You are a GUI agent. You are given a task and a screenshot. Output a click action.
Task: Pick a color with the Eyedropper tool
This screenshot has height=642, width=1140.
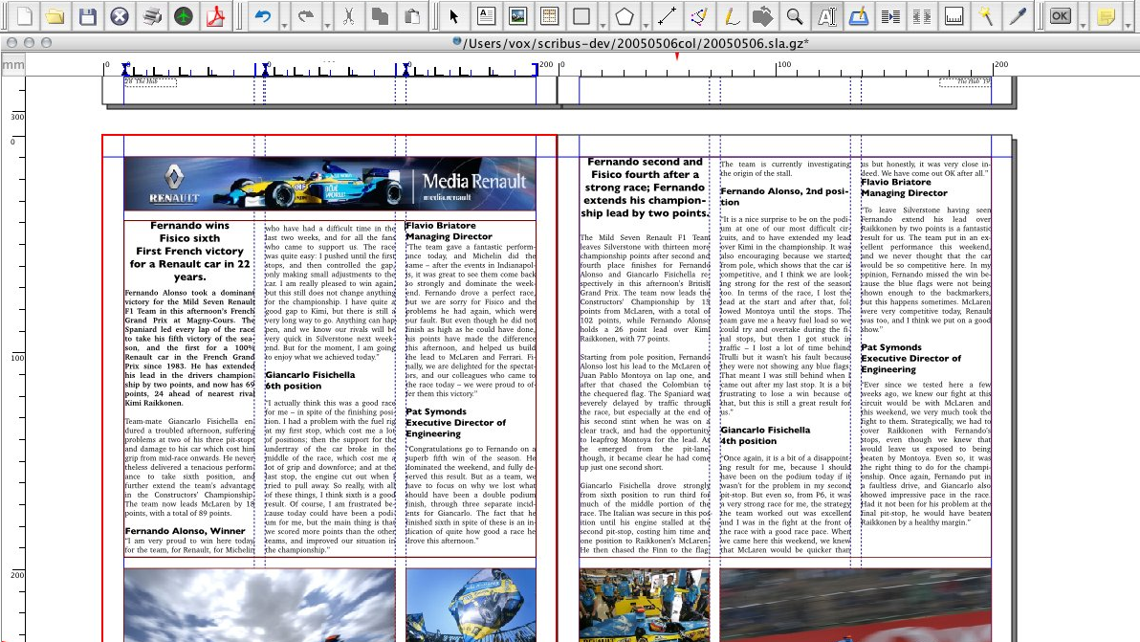(x=1017, y=15)
